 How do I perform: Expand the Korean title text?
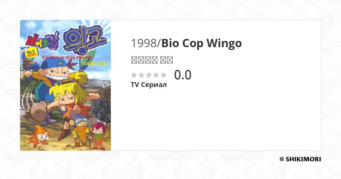(x=151, y=60)
